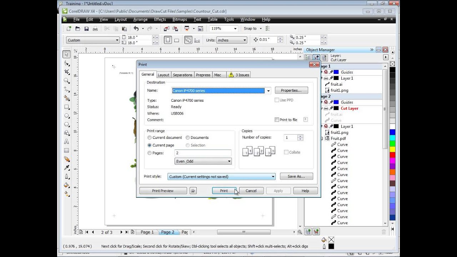Click the Print button
Image resolution: width=457 pixels, height=257 pixels.
[224, 191]
